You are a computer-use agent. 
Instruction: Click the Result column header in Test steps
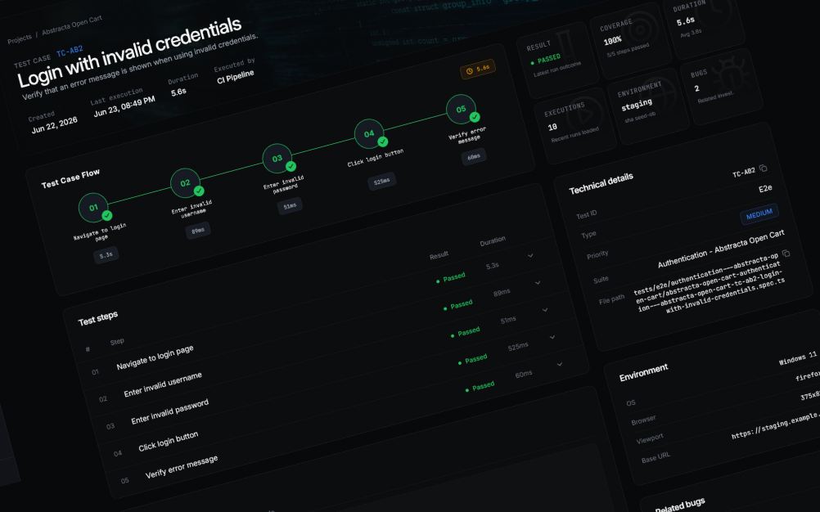coord(439,255)
